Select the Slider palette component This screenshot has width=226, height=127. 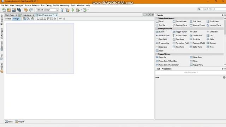(x=210, y=39)
